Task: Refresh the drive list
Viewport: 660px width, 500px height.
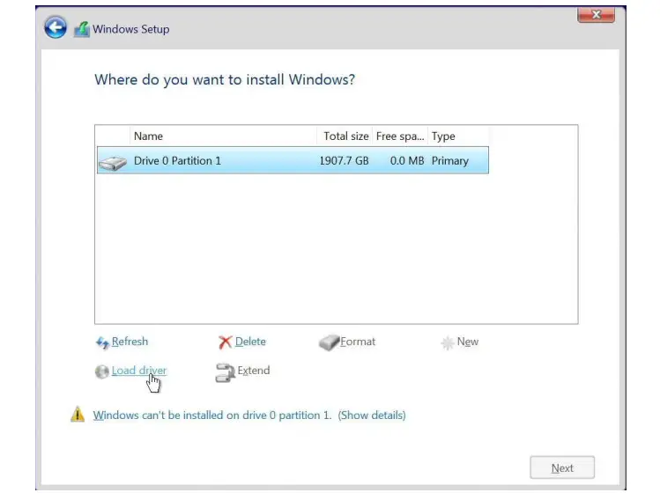Action: pyautogui.click(x=130, y=342)
